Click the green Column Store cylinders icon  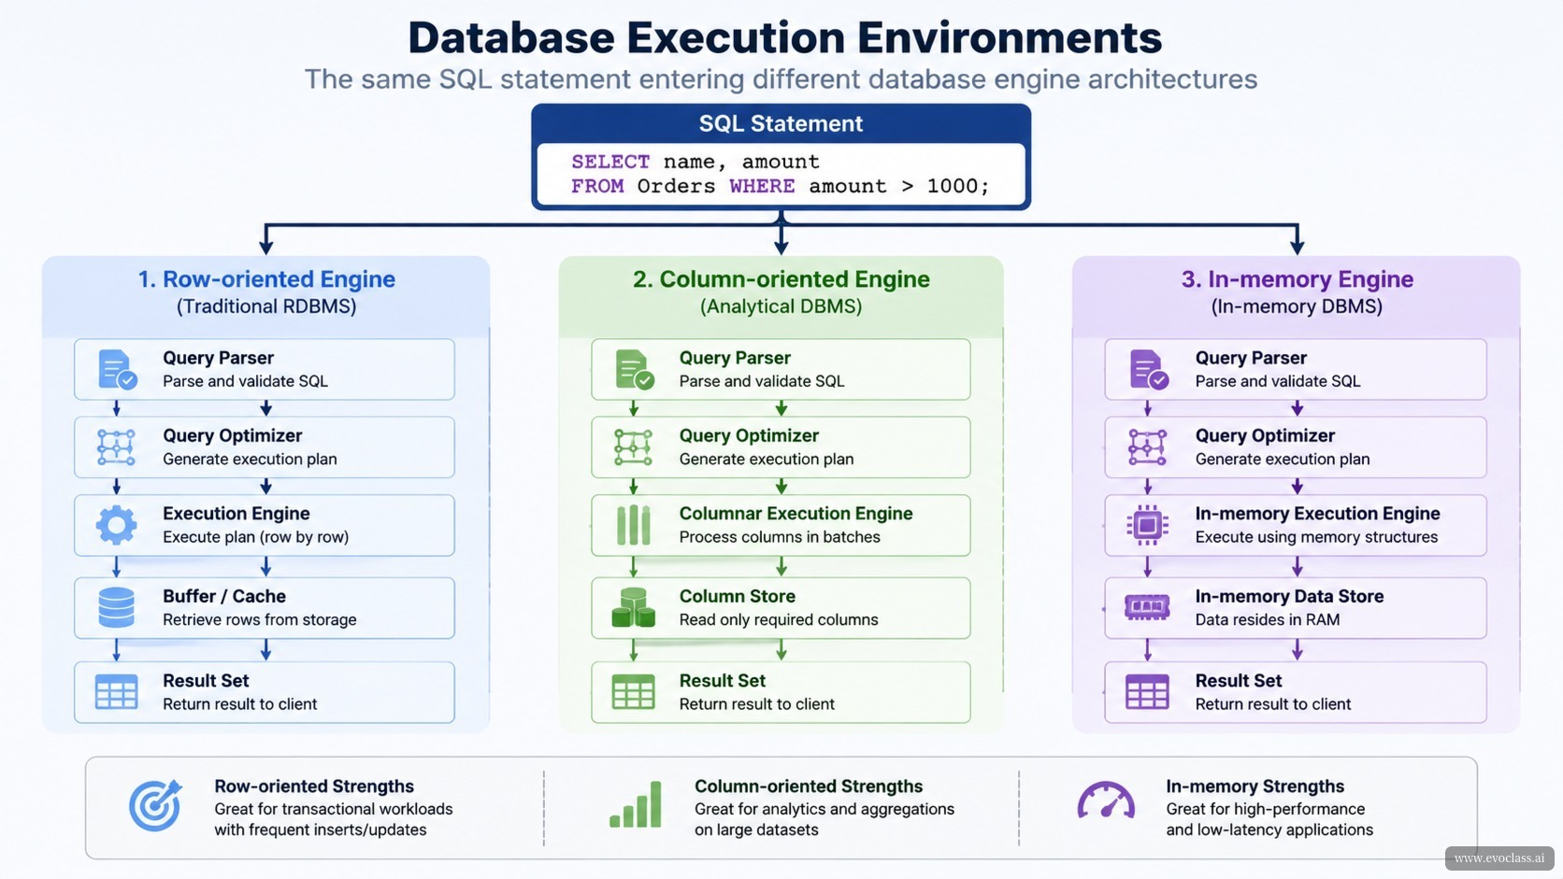click(633, 607)
